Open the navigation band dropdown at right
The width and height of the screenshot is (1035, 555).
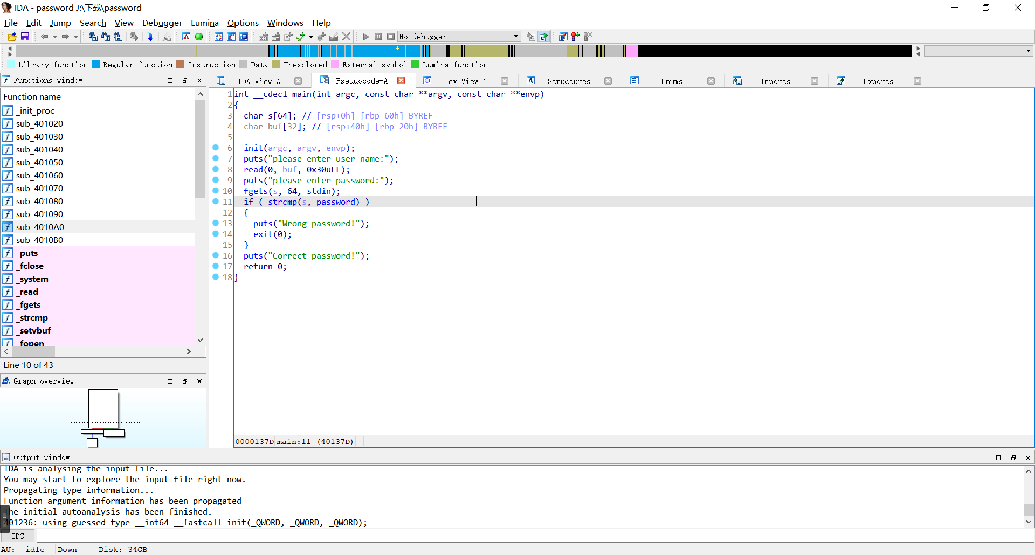click(1028, 51)
